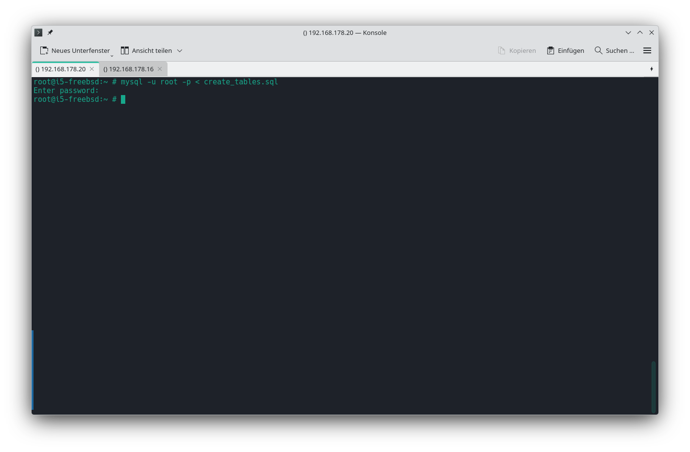690x452 pixels.
Task: Expand the Ansicht teilen chevron
Action: tap(180, 50)
